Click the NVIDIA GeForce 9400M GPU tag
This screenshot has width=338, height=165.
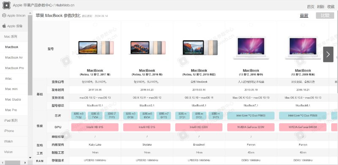click(303, 127)
